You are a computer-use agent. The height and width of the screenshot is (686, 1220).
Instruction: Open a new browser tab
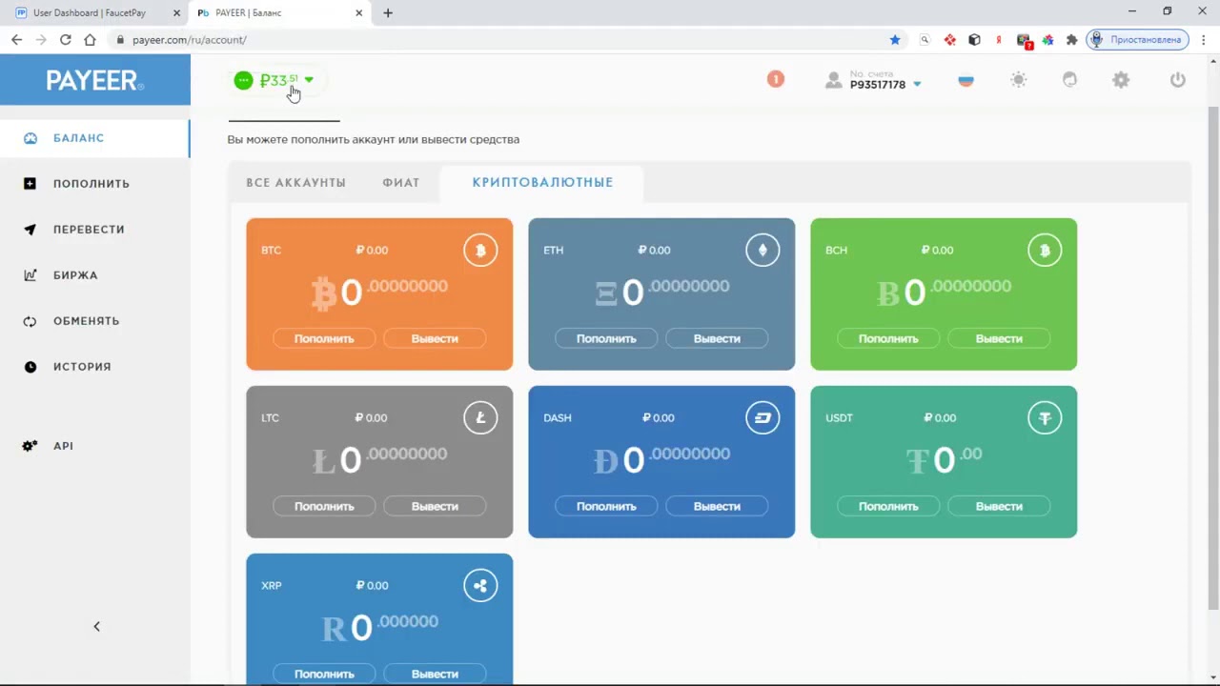388,13
